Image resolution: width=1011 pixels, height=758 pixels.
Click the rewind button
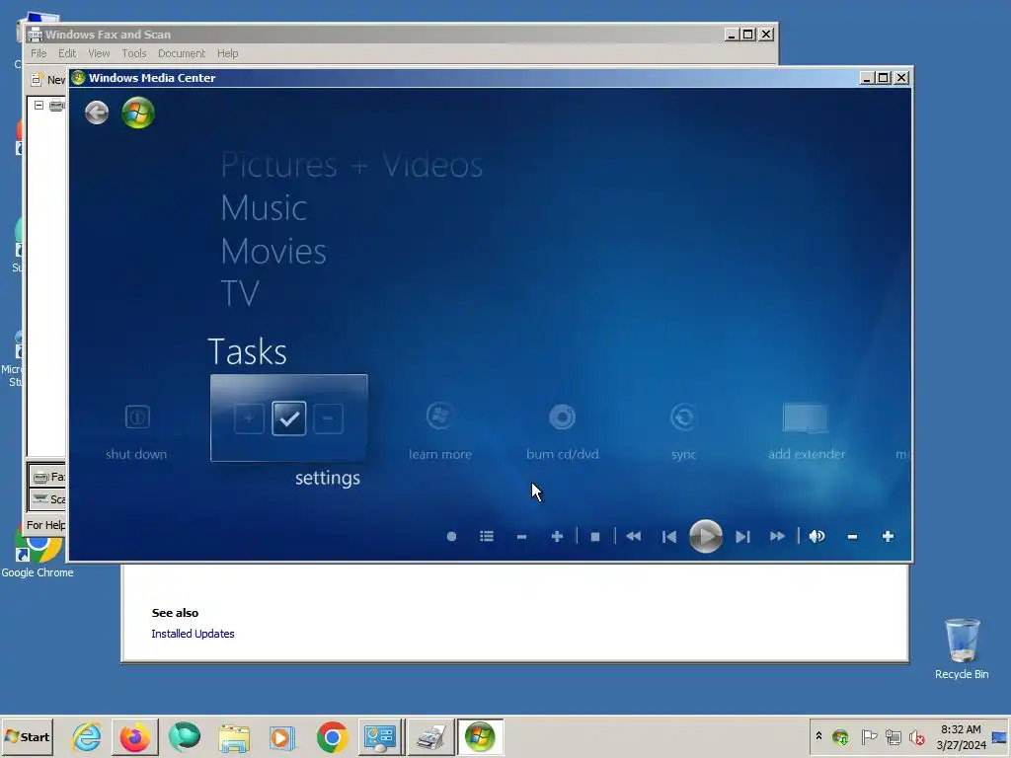point(634,536)
